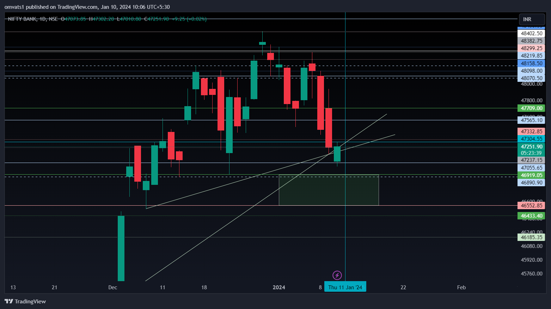This screenshot has width=551, height=309.
Task: Click the 48098.00 price label
Action: pyautogui.click(x=531, y=71)
